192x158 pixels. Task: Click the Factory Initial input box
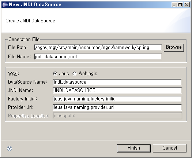(x=117, y=99)
